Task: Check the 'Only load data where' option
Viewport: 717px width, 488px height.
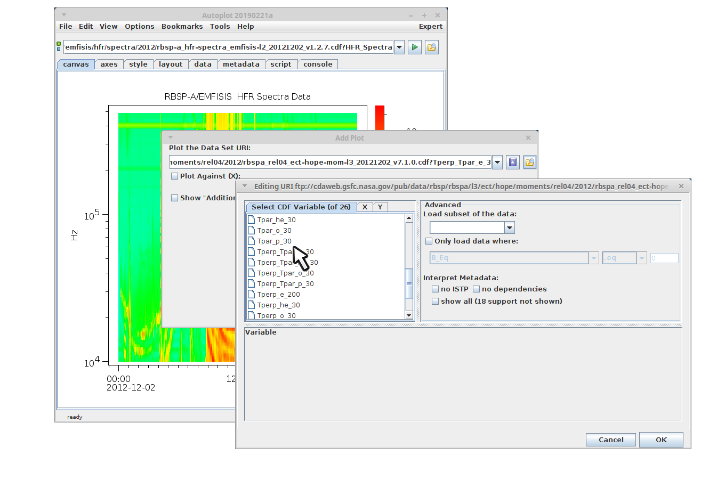Action: pyautogui.click(x=429, y=241)
